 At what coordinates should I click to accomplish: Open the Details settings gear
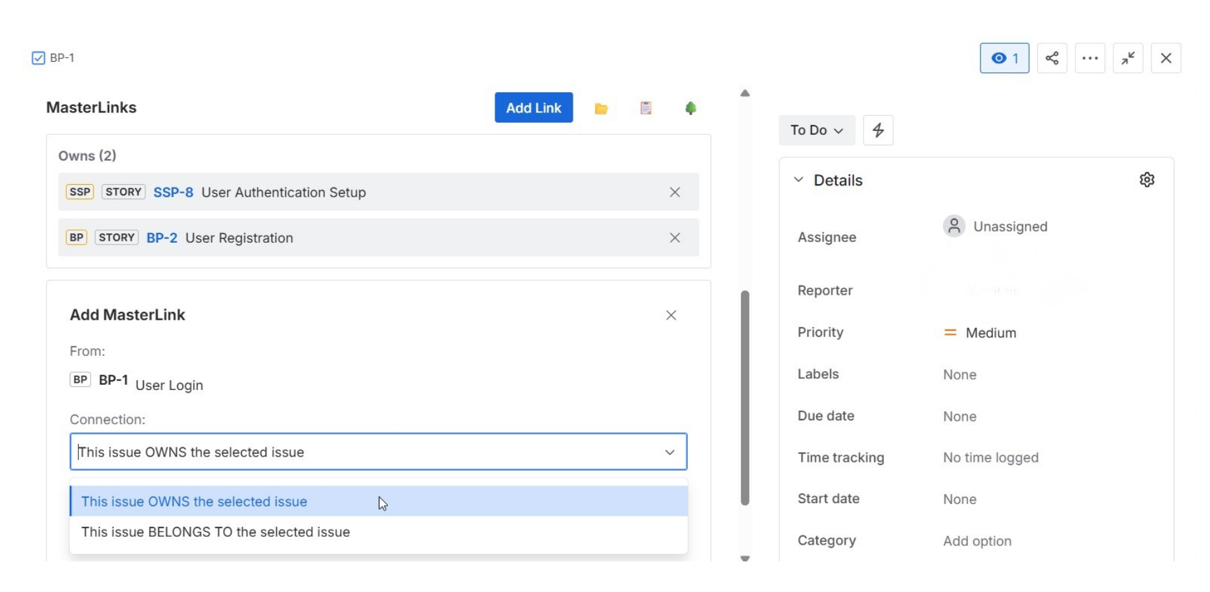1147,180
